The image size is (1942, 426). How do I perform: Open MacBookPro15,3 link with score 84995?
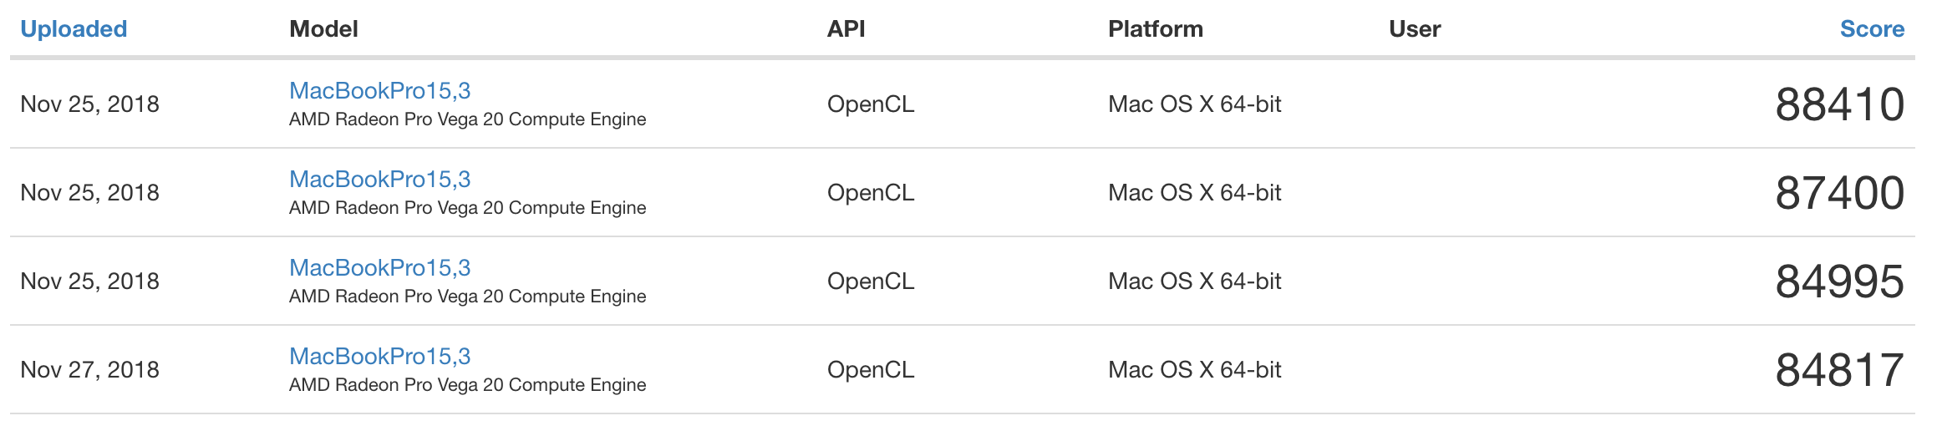point(379,267)
